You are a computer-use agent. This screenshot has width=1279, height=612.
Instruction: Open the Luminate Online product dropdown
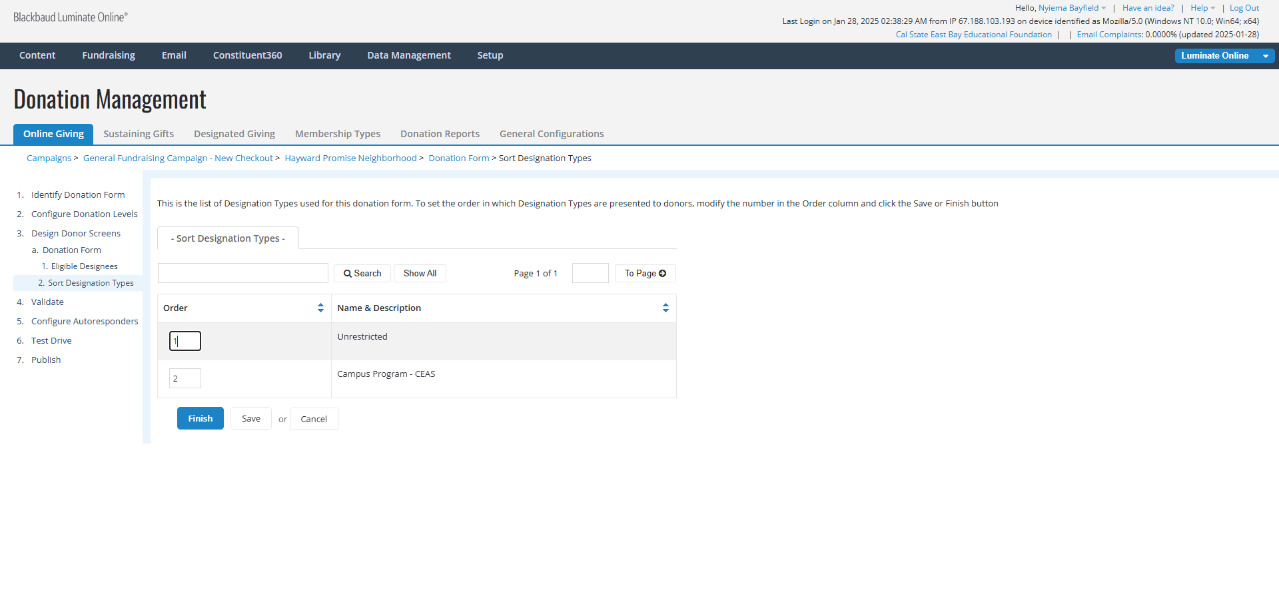coord(1224,56)
